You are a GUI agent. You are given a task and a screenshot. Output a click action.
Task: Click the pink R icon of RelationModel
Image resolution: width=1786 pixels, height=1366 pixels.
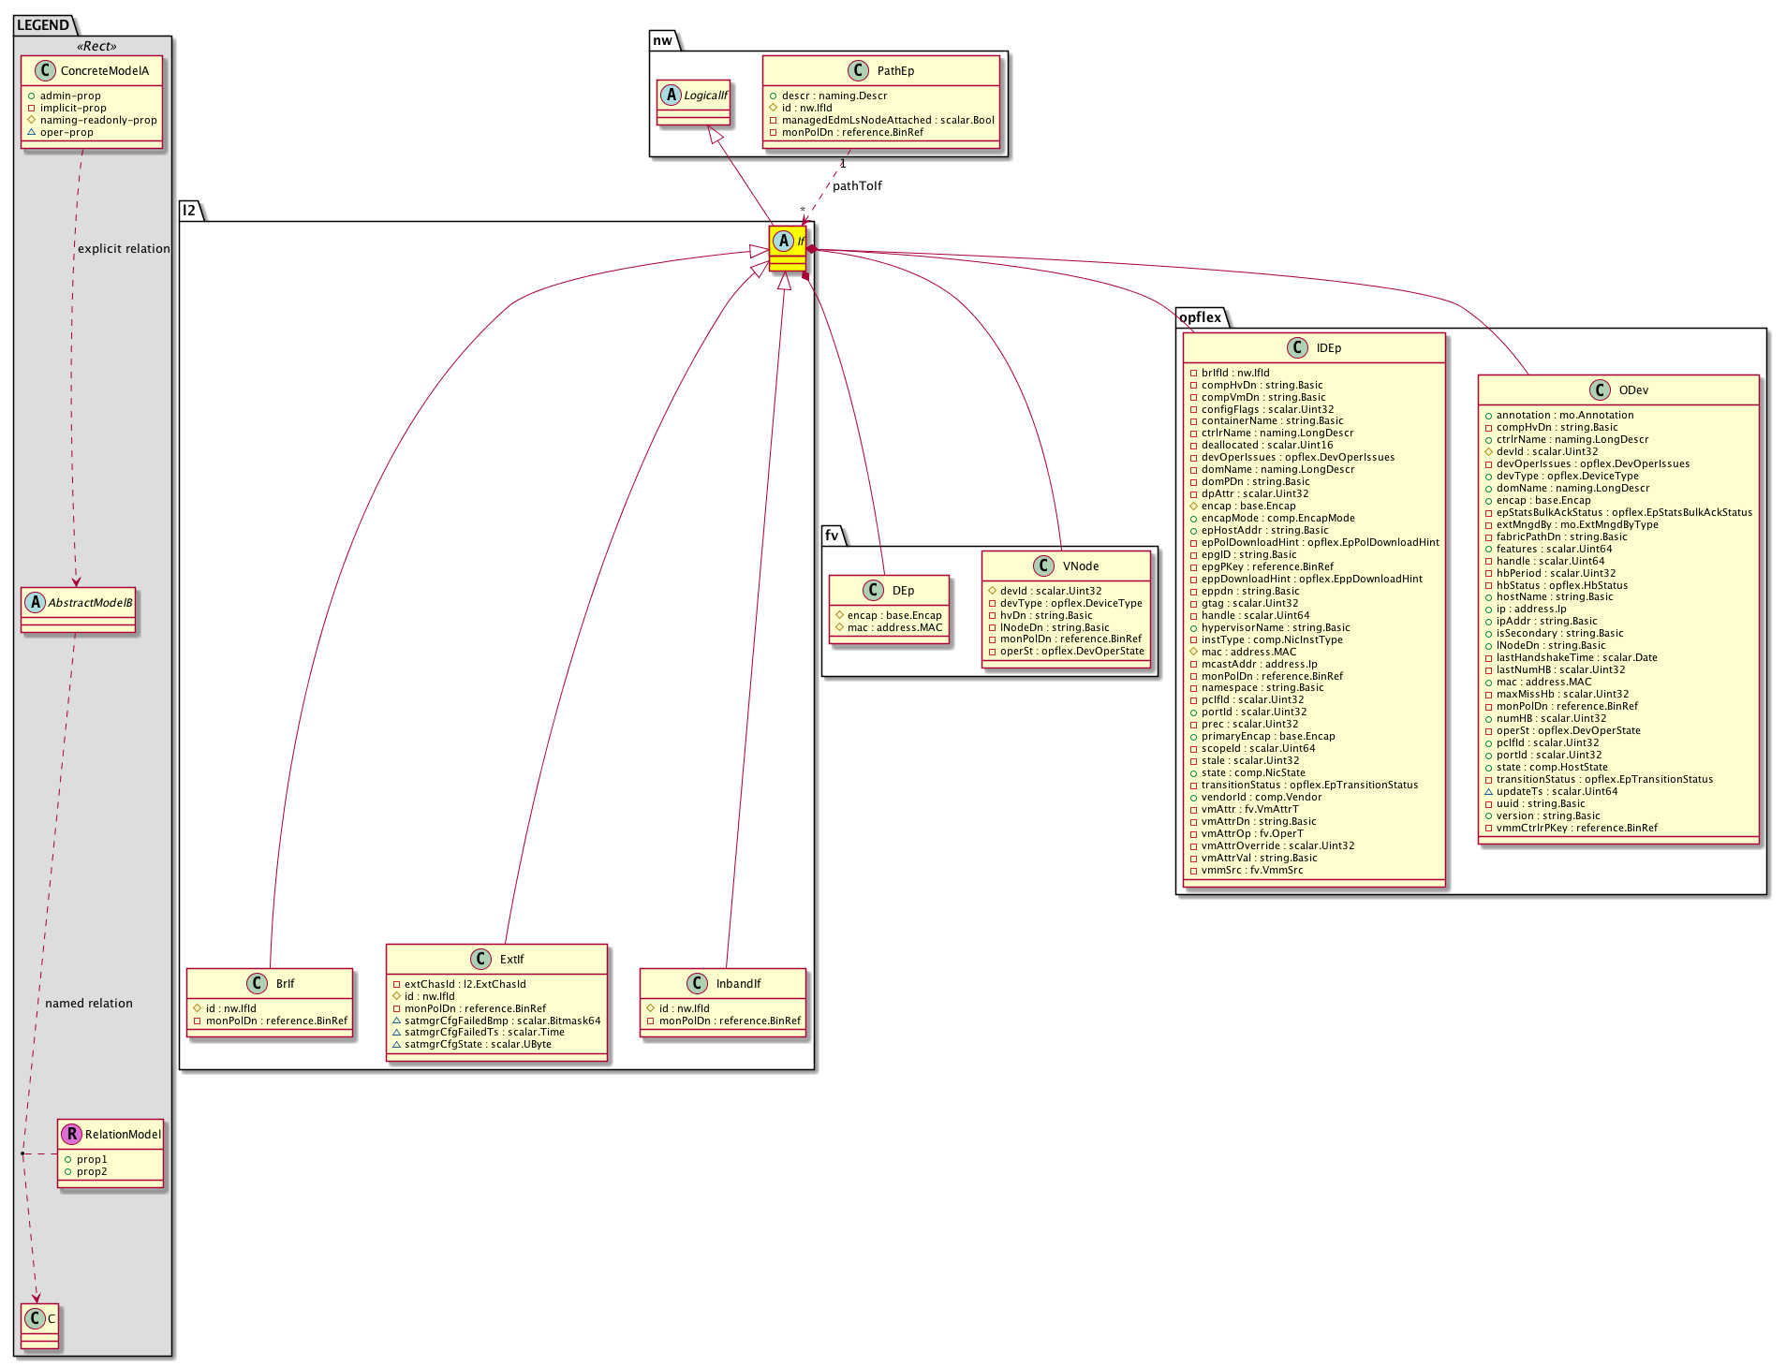[x=71, y=1134]
